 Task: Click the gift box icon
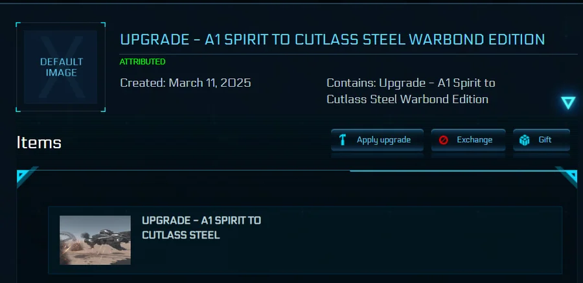(525, 140)
